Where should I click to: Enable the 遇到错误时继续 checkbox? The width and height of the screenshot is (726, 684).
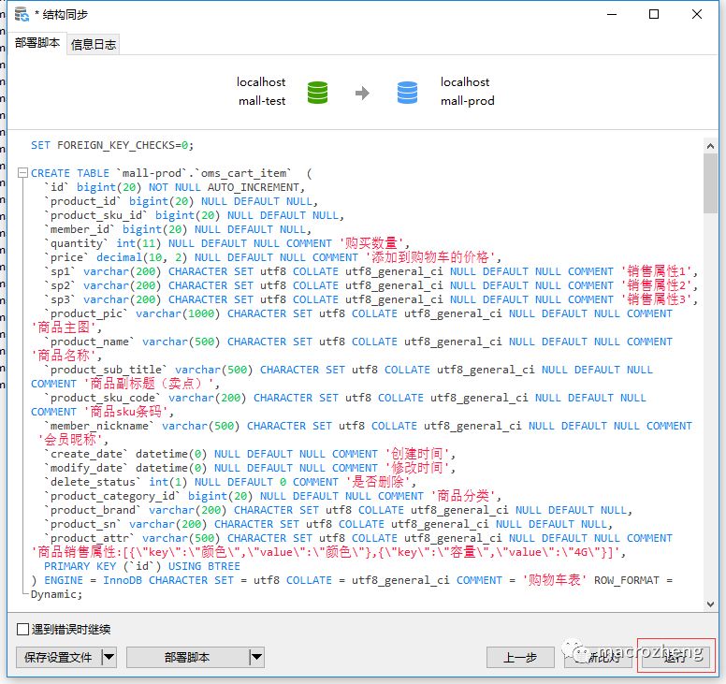pyautogui.click(x=22, y=629)
